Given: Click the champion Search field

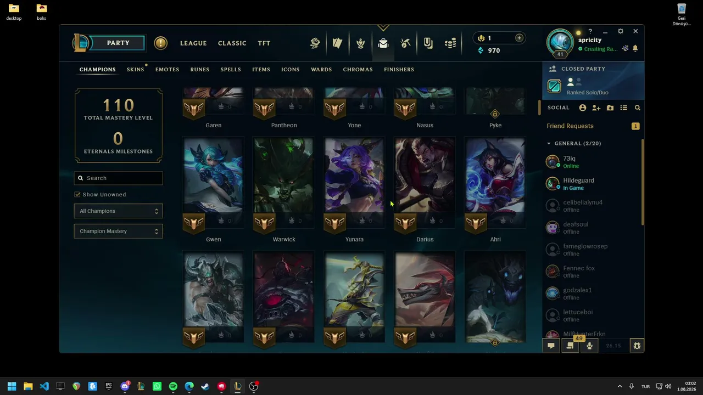Looking at the screenshot, I should 118,178.
